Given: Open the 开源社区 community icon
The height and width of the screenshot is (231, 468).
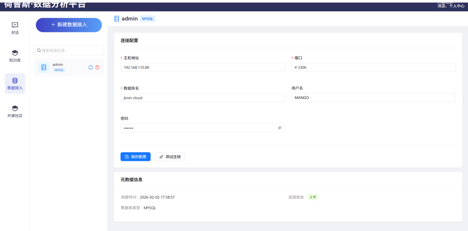Looking at the screenshot, I should [x=15, y=108].
